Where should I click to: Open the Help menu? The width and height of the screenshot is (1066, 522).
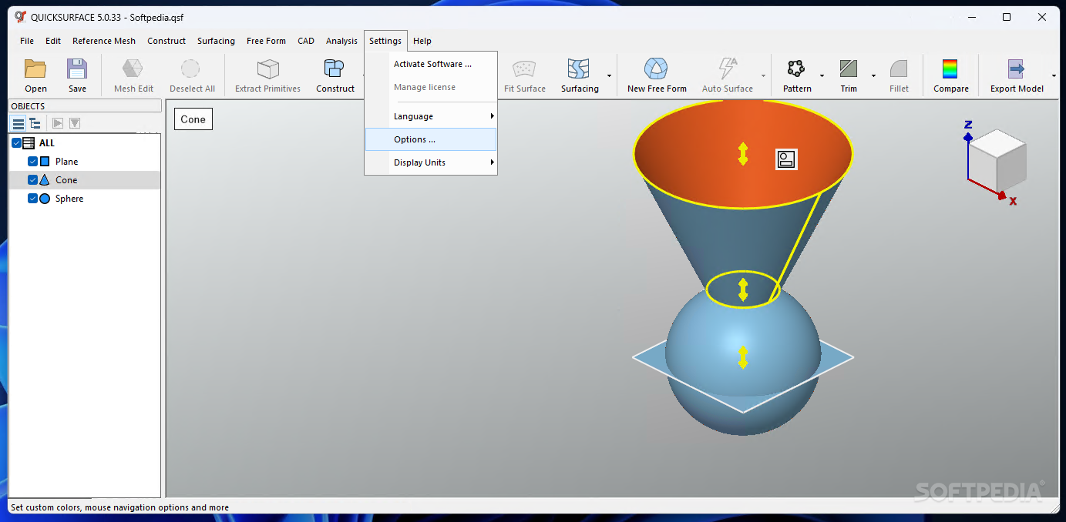(x=422, y=41)
